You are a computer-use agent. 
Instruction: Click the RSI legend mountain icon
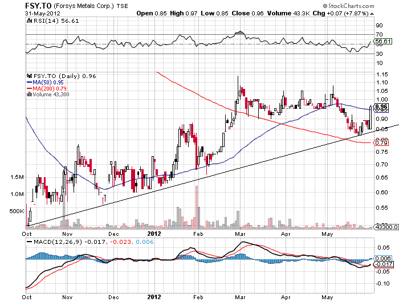[30, 21]
